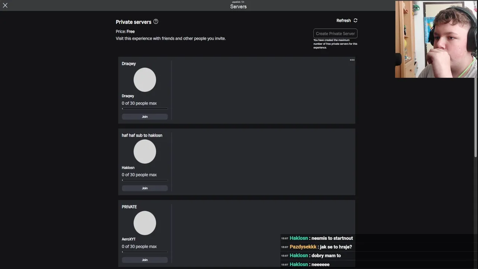Join the "haf haf sub to haklosn" server
Image resolution: width=478 pixels, height=269 pixels.
(x=145, y=188)
